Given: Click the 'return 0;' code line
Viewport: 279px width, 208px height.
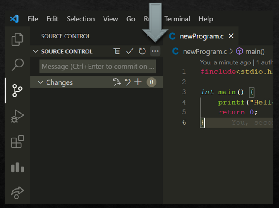Looking at the screenshot, I should [x=238, y=112].
